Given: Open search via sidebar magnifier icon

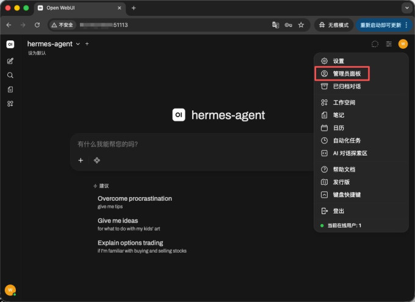Looking at the screenshot, I should point(10,75).
